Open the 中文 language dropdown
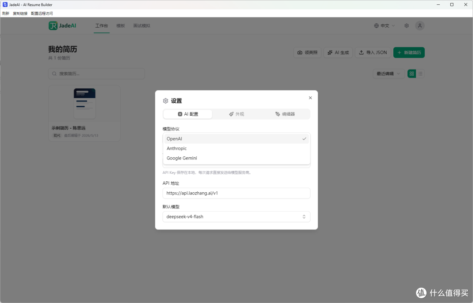Viewport: 473px width, 303px height. click(384, 26)
